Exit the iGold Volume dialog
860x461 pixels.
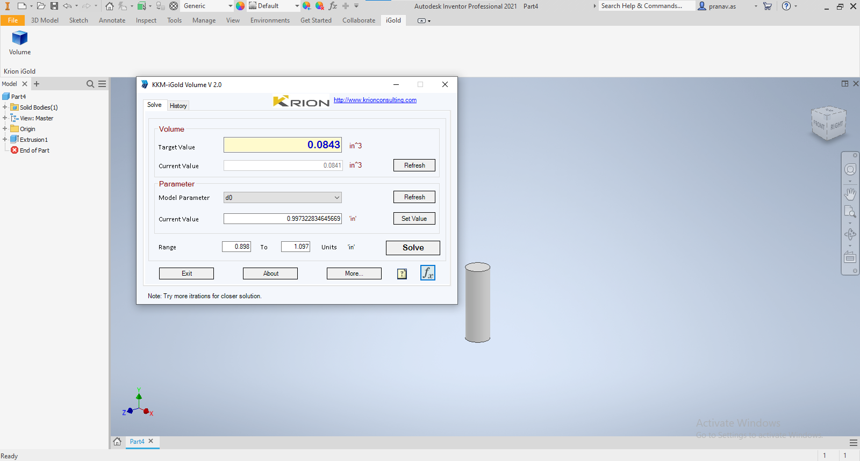187,273
